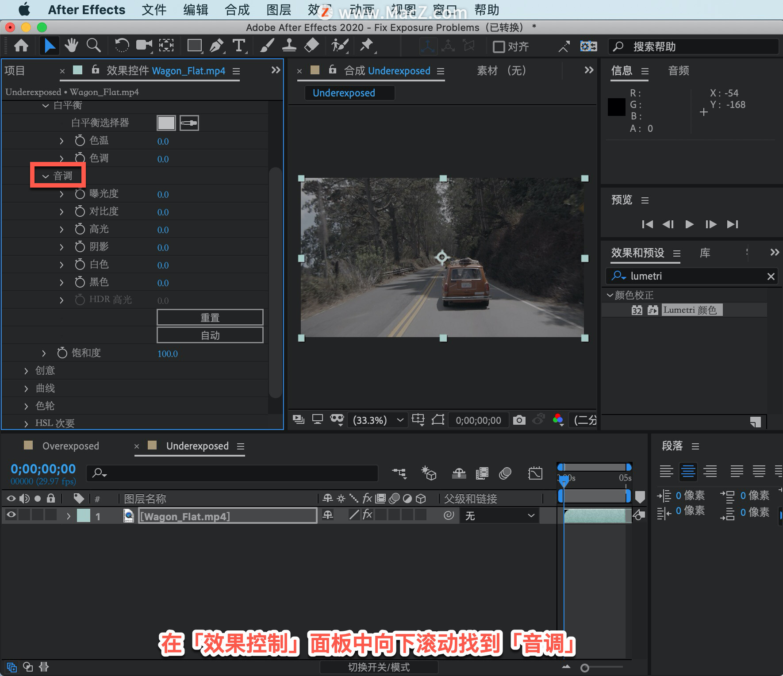Select the Home icon in toolbar
783x676 pixels.
pos(21,46)
